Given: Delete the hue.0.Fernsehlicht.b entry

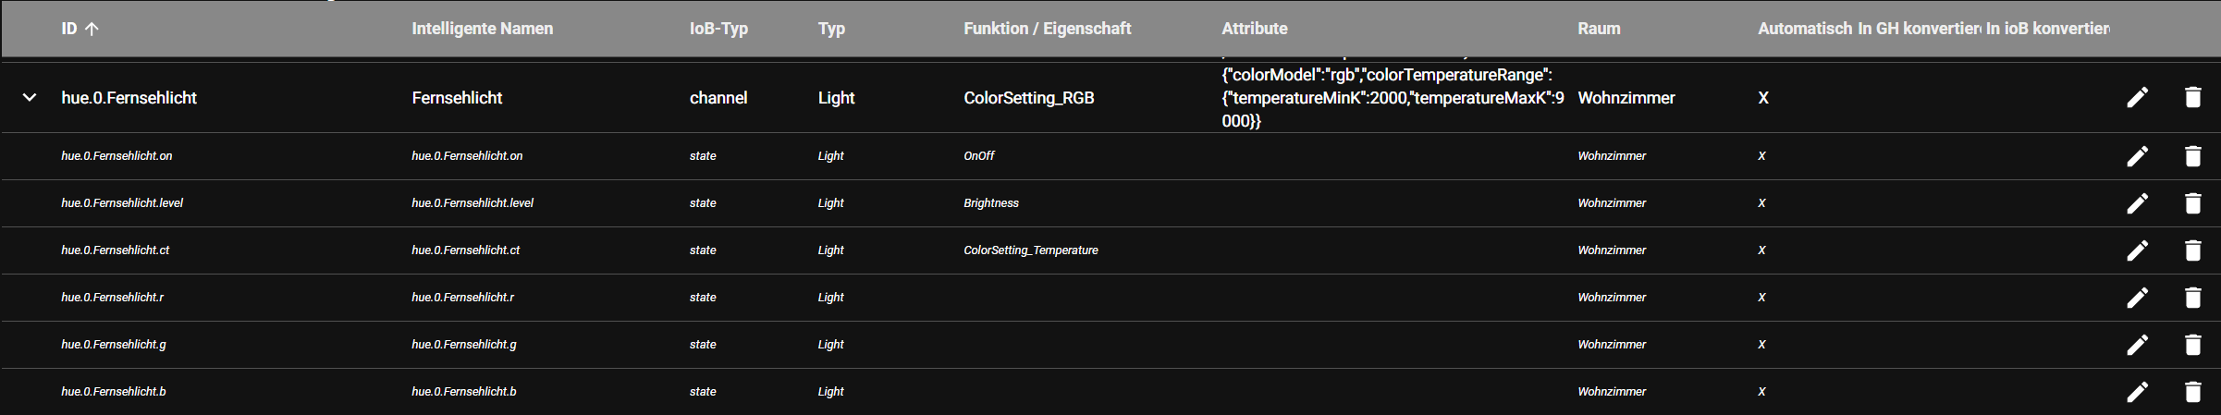Looking at the screenshot, I should click(x=2192, y=392).
